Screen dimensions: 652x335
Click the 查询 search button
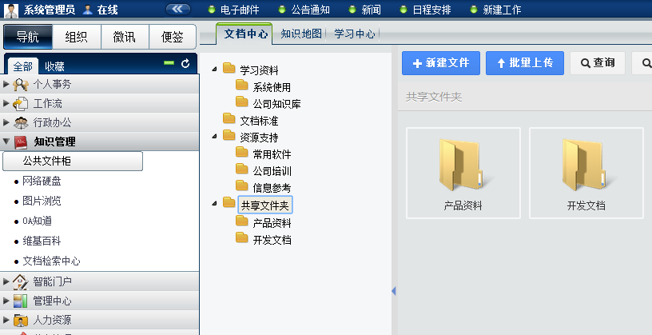598,63
